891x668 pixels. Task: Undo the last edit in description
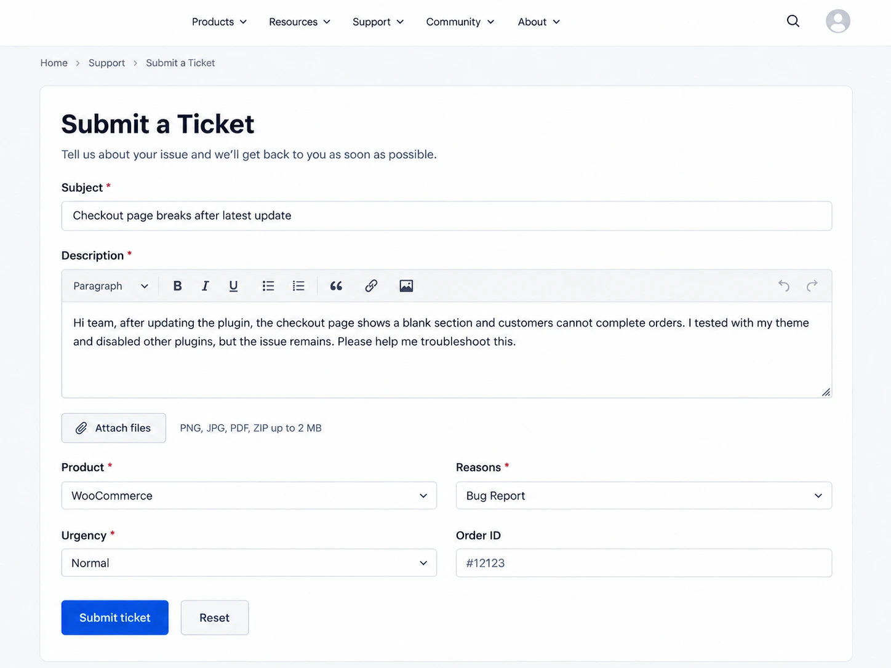(x=783, y=285)
